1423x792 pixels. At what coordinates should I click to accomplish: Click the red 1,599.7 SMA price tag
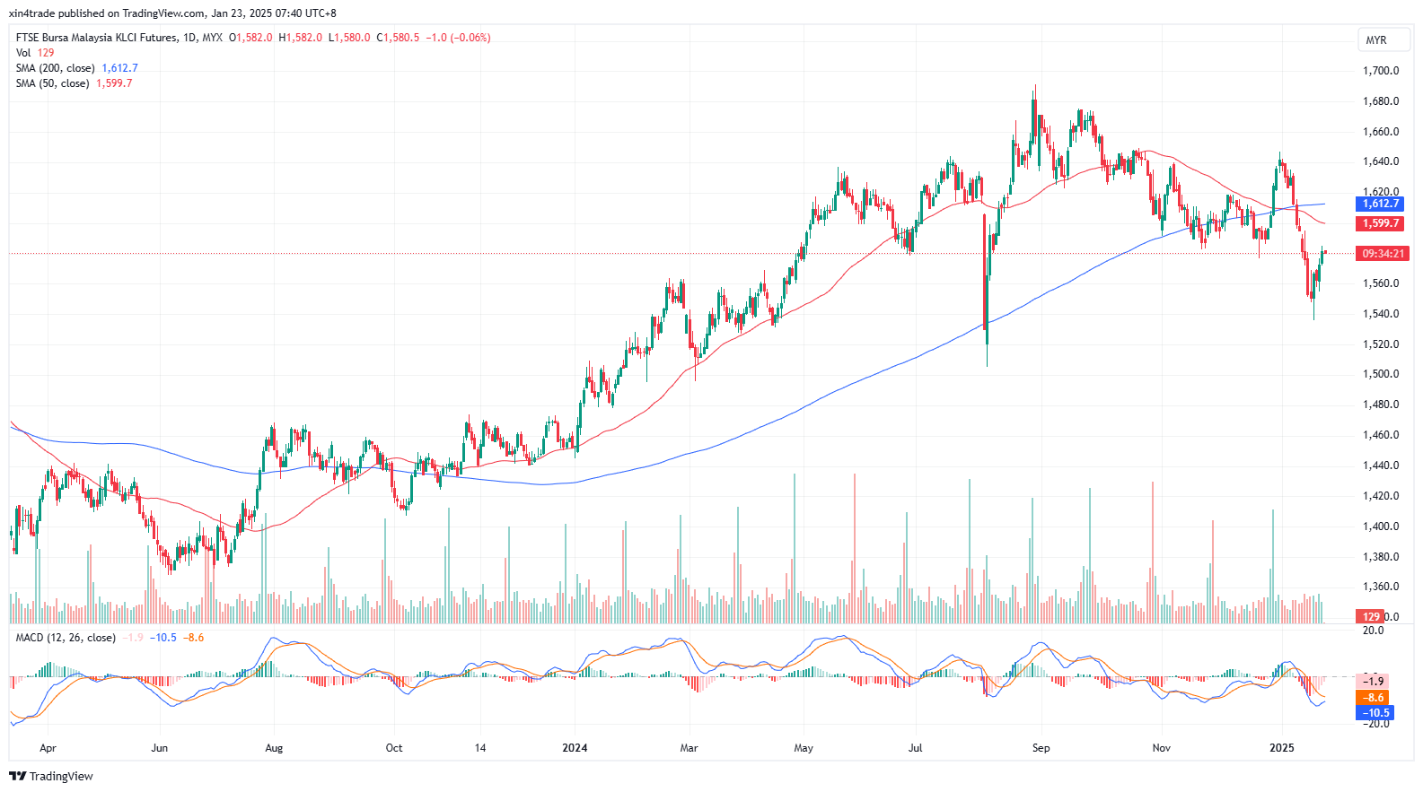[x=1380, y=223]
